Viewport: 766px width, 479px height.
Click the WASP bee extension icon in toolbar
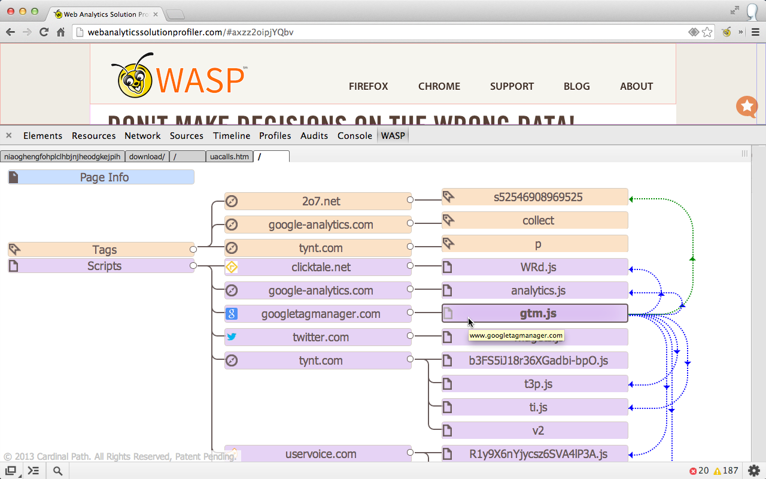point(727,32)
